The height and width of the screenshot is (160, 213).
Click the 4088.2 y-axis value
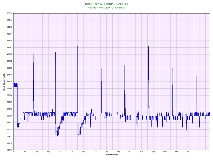[10, 61]
